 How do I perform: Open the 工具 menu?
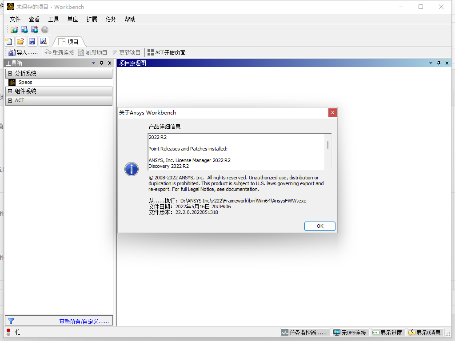point(53,19)
